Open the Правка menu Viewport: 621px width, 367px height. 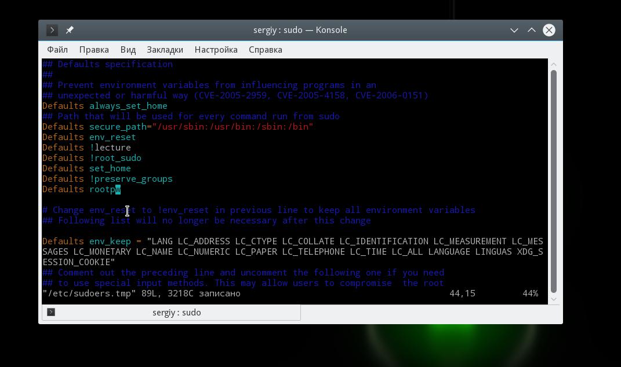pyautogui.click(x=94, y=50)
